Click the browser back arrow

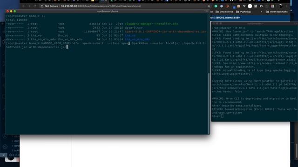click(x=23, y=6)
